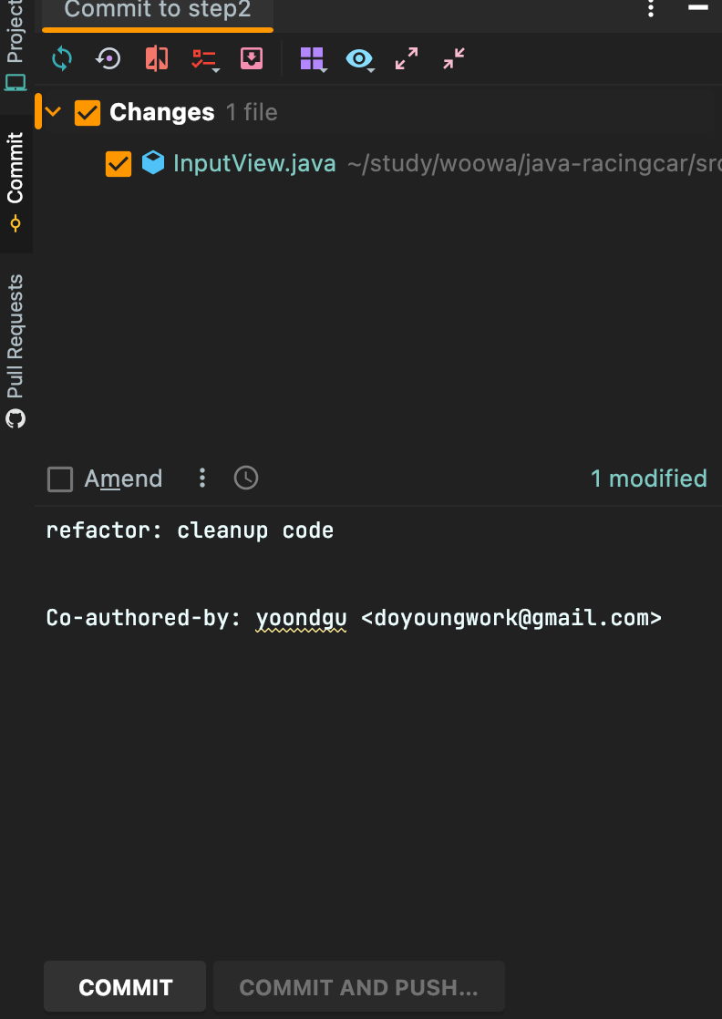Image resolution: width=722 pixels, height=1019 pixels.
Task: Open the Group By dropdown
Action: pos(313,59)
